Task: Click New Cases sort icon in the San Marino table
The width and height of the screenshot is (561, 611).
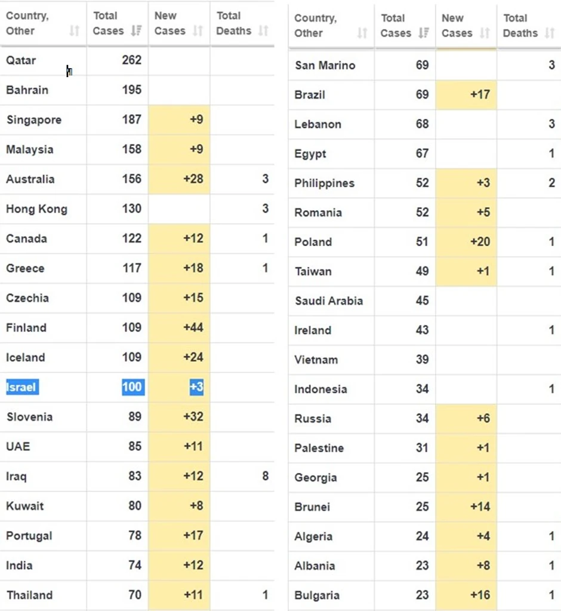Action: coord(485,33)
